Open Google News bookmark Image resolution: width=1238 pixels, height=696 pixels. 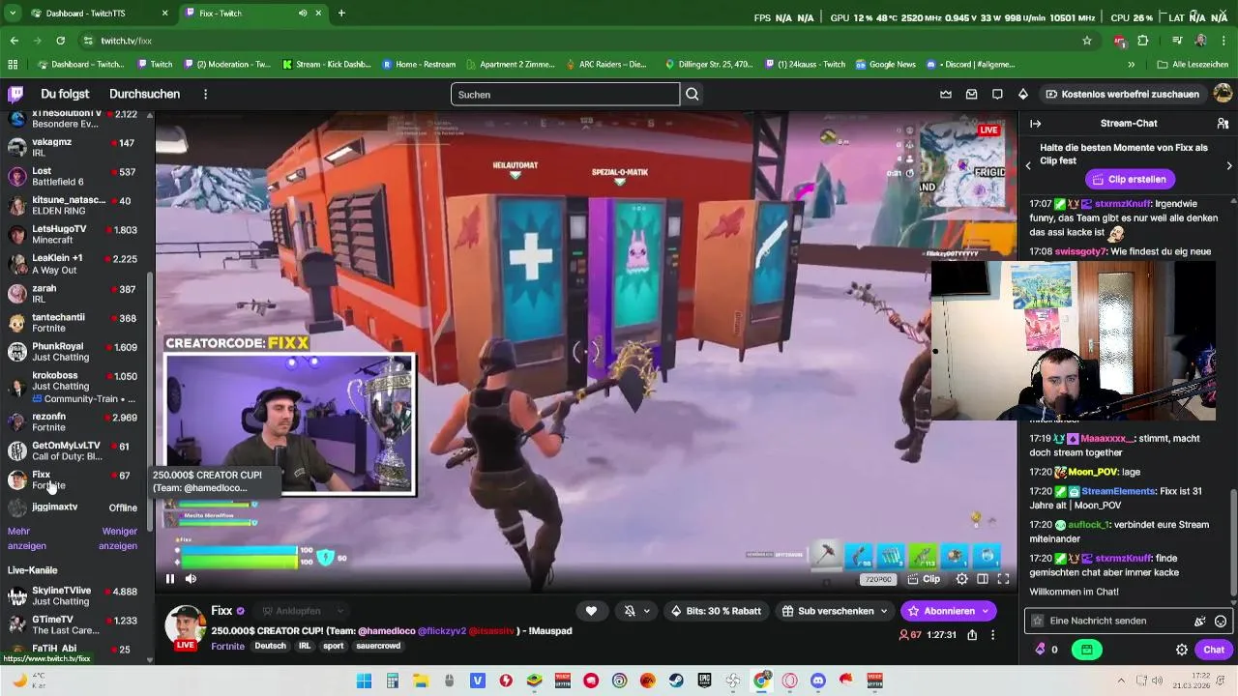point(885,65)
